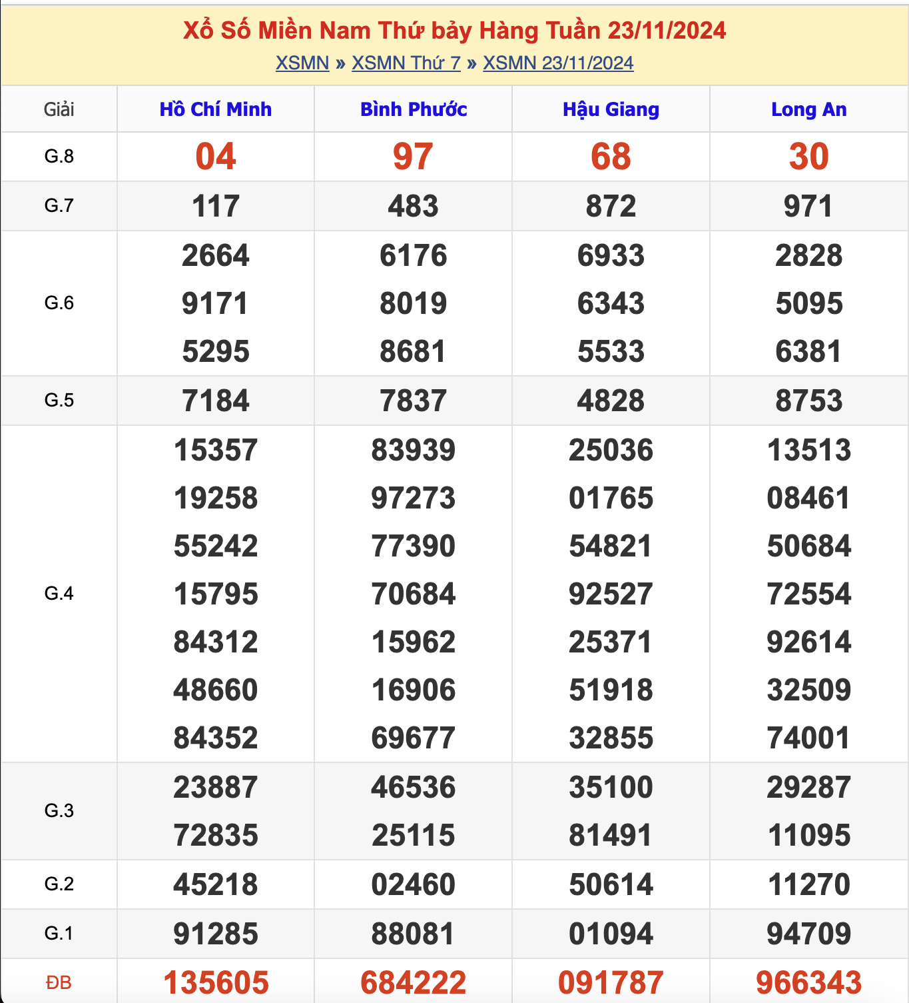Click the G.7 row label
Viewport: 909px width, 1003px height.
(x=59, y=206)
